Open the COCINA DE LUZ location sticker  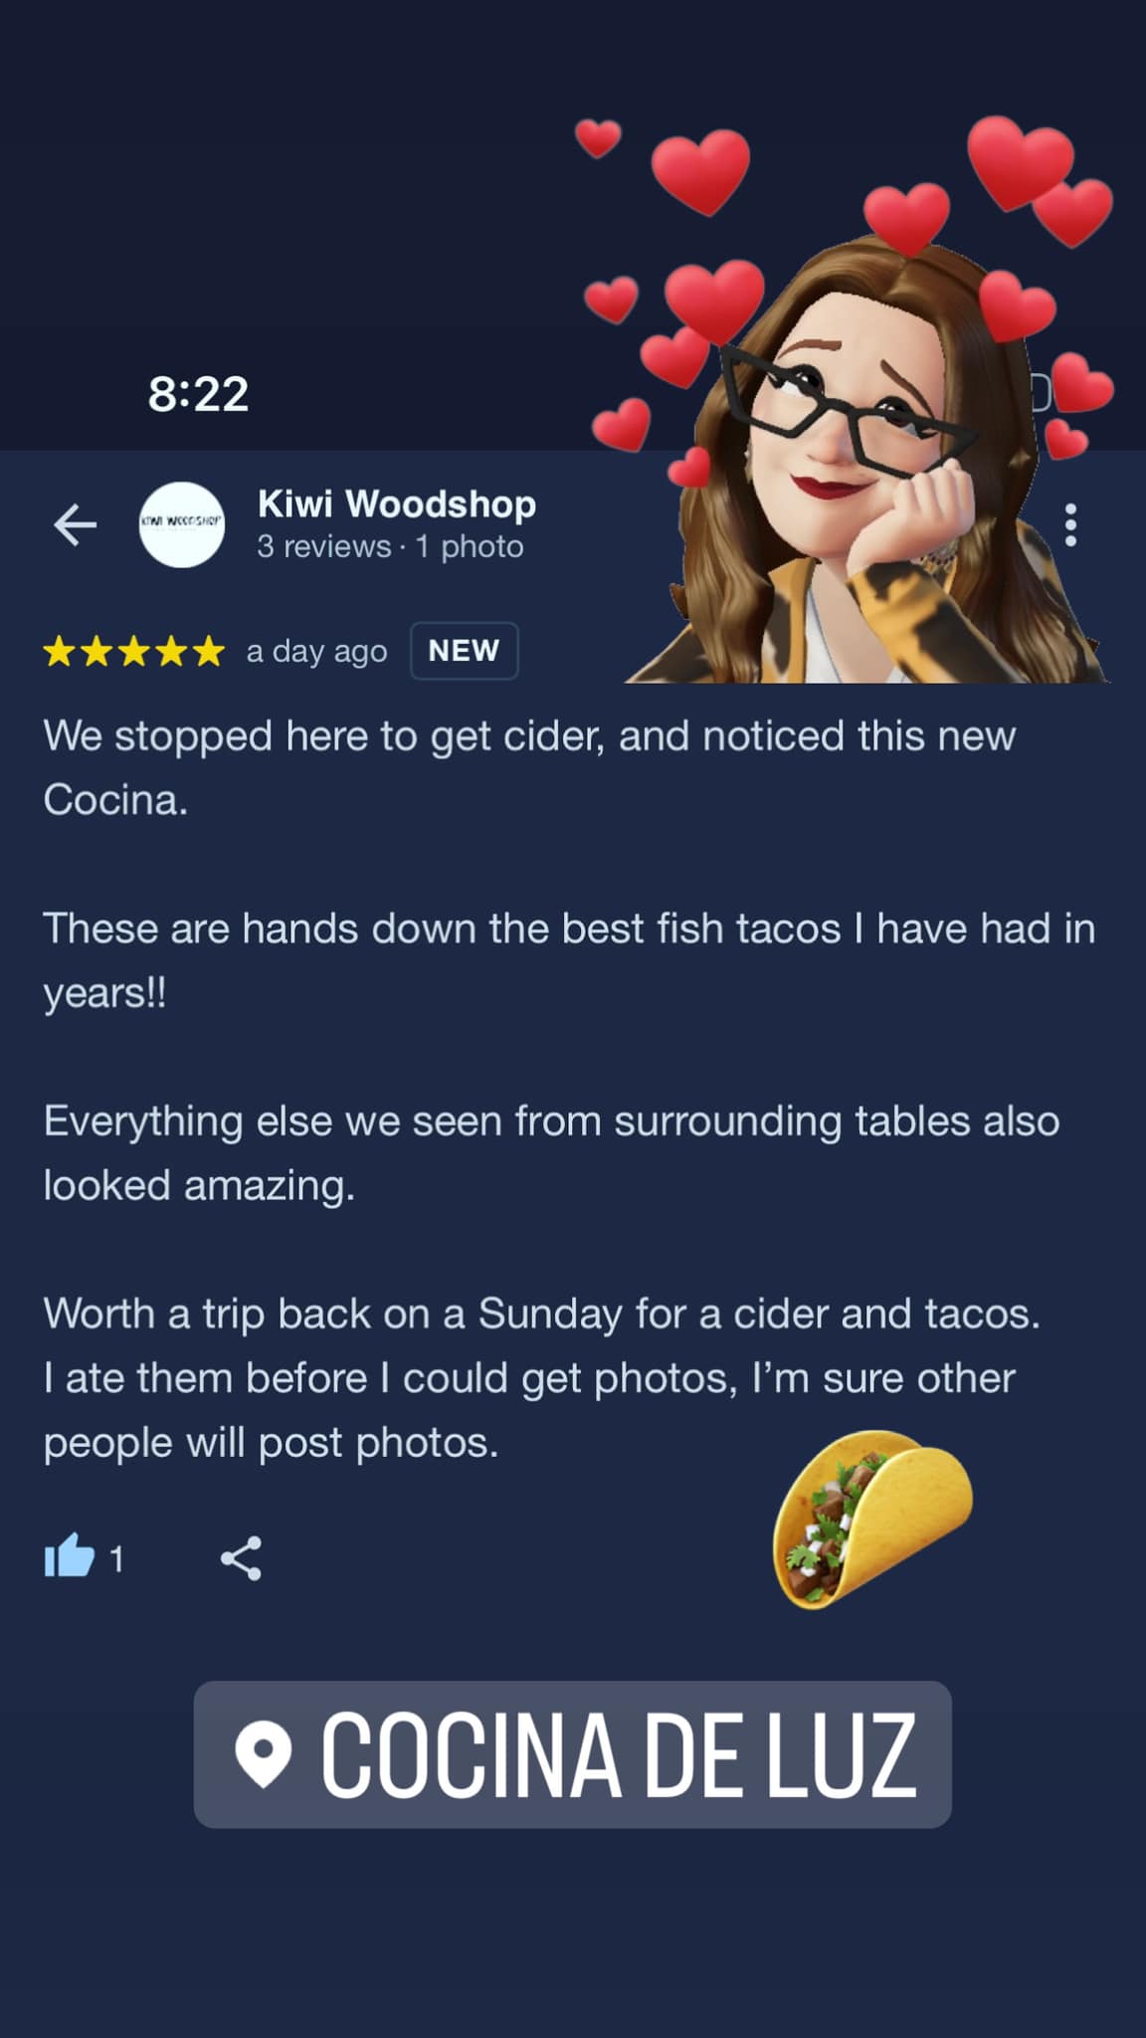tap(573, 1753)
